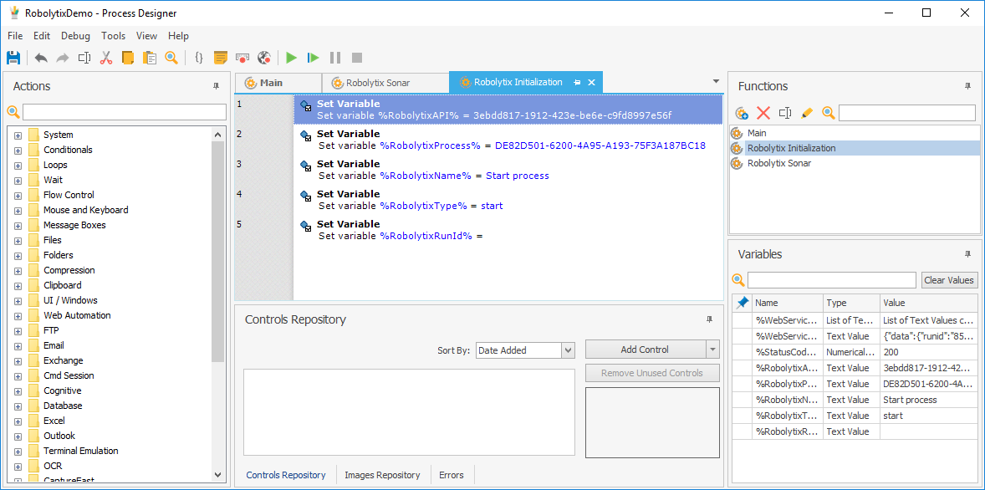
Task: Open the Sort By dropdown
Action: [x=568, y=350]
